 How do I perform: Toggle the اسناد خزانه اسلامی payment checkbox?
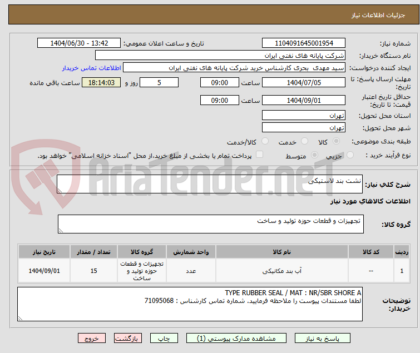[x=259, y=155]
